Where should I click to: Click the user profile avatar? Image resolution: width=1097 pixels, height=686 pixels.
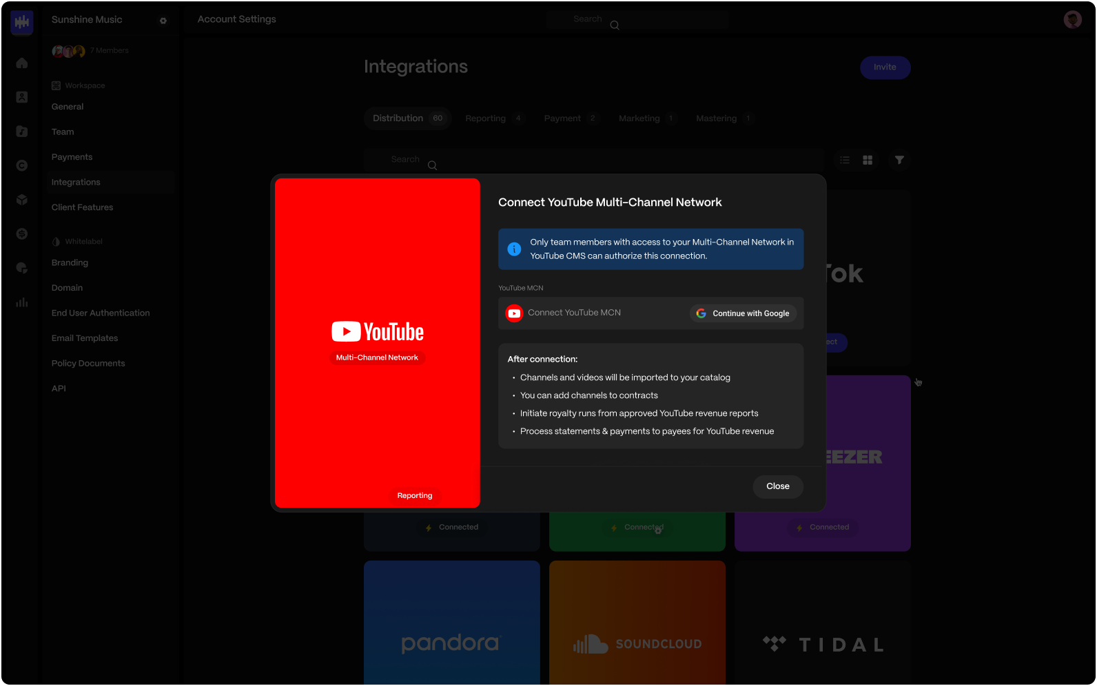pyautogui.click(x=1072, y=19)
